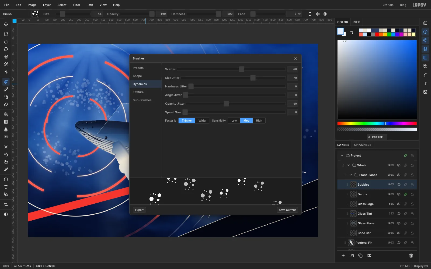This screenshot has height=269, width=431.
Task: Select the rectangular marquee tool
Action: tap(6, 34)
